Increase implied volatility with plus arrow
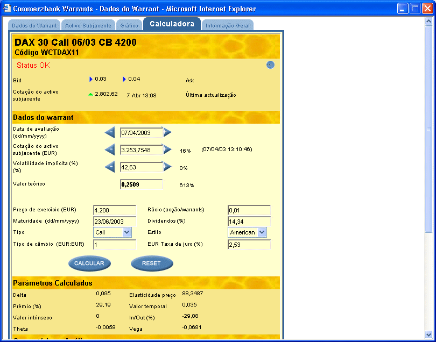This screenshot has height=342, width=436. click(167, 167)
